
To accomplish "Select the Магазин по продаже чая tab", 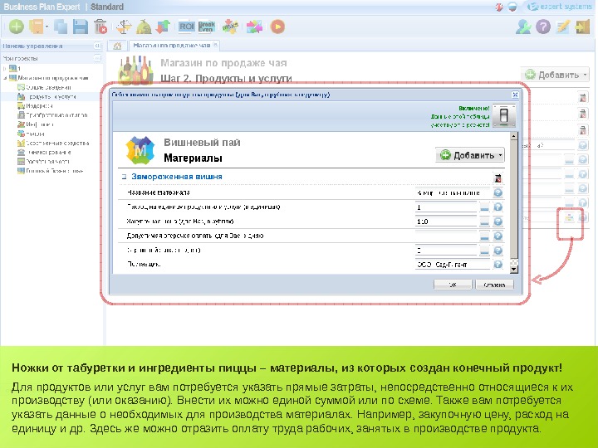I will (172, 46).
